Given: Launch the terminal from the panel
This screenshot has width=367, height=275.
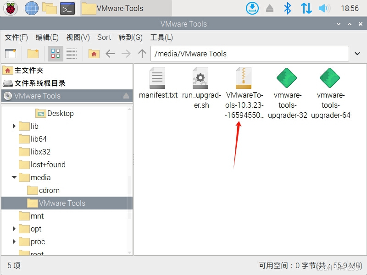Looking at the screenshot, I should tap(67, 8).
